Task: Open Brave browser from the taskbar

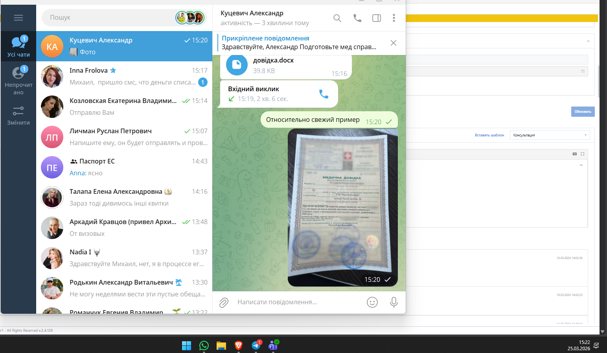Action: [239, 346]
